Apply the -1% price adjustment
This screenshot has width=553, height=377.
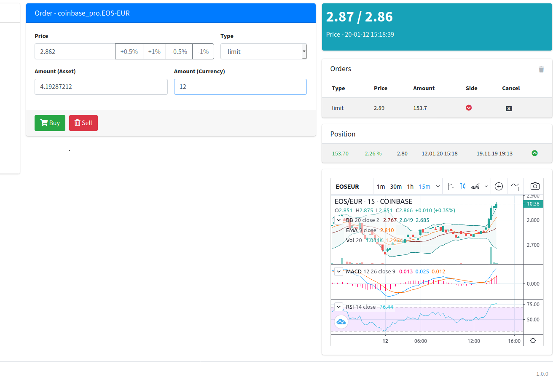[203, 51]
